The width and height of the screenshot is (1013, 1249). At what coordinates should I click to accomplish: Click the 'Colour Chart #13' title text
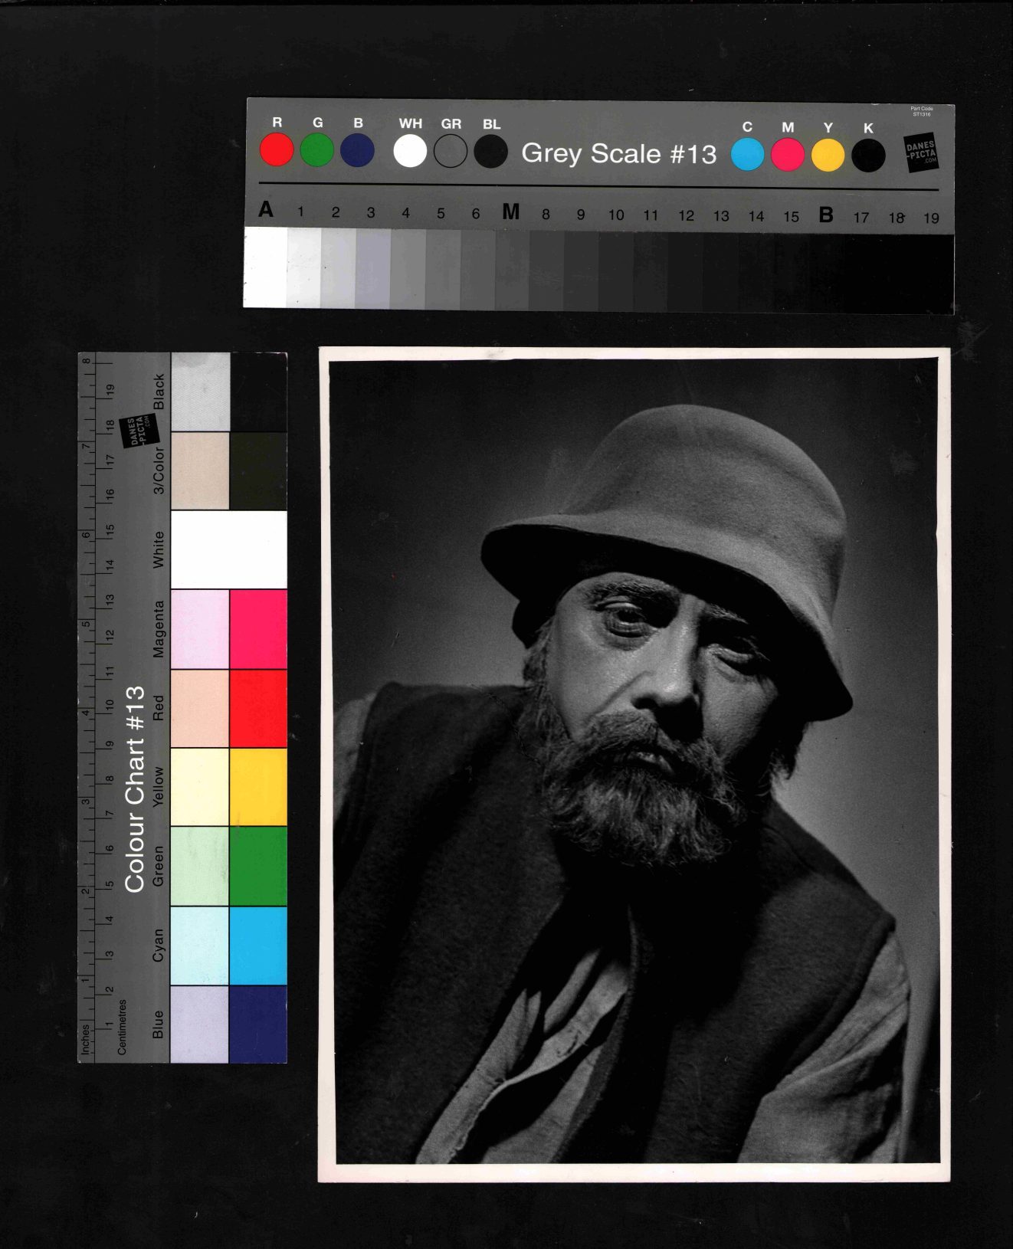coord(135,789)
